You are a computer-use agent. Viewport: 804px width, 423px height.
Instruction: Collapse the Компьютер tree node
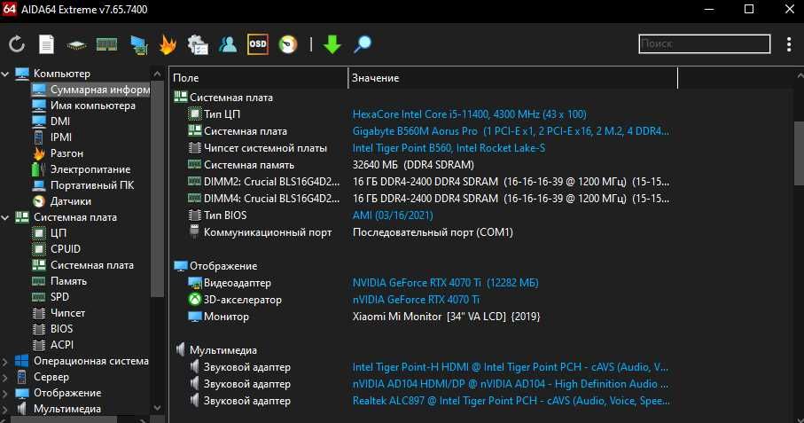(x=5, y=74)
